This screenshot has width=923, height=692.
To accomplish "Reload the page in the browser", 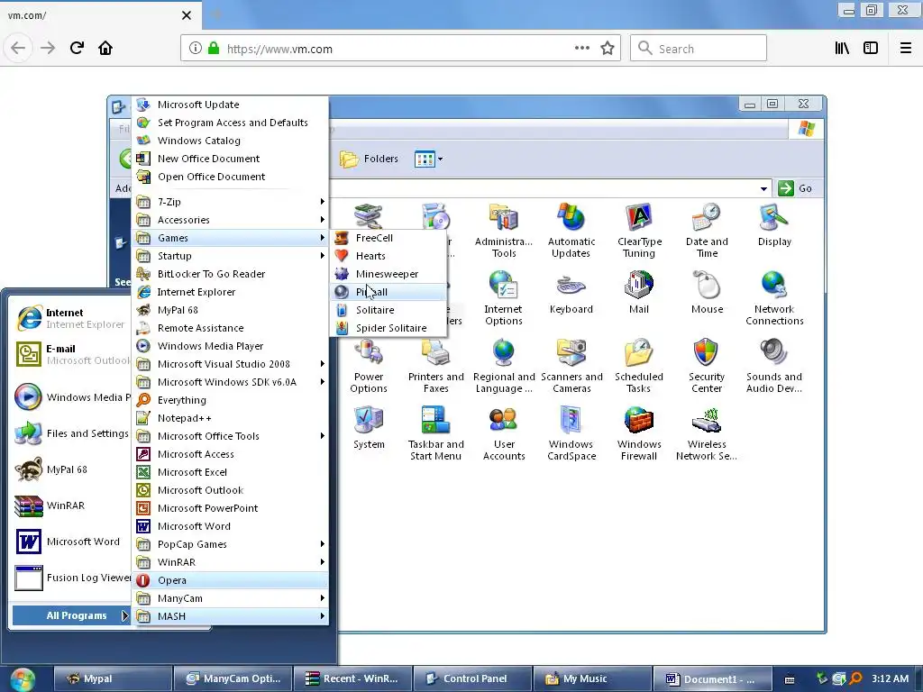I will click(77, 48).
